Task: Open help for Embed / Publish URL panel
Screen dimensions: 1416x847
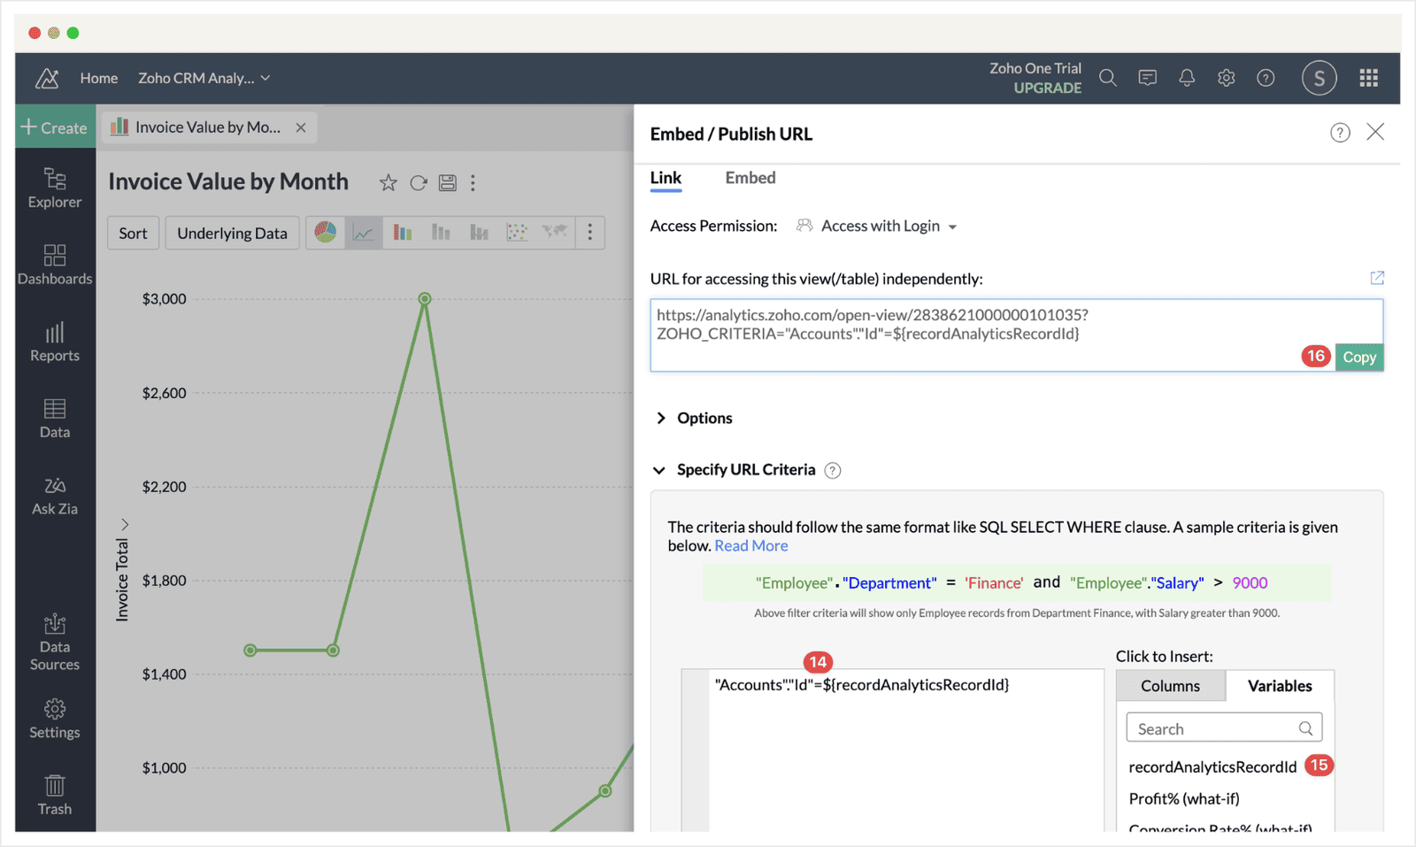Action: click(1340, 133)
